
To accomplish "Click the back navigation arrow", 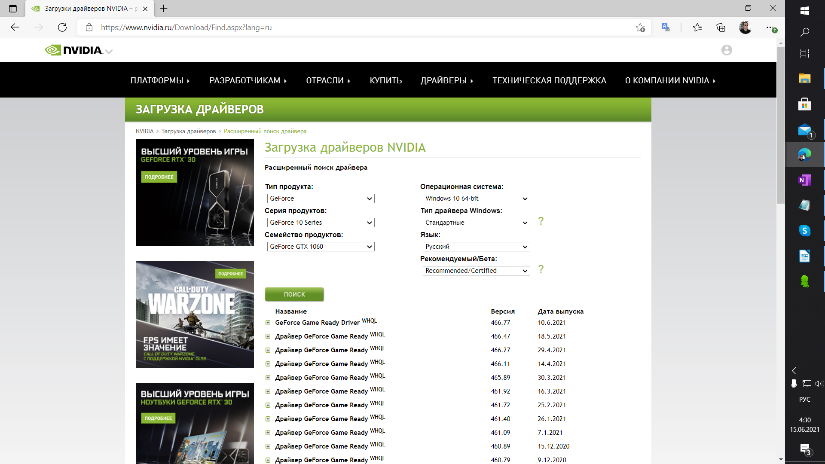I will tap(16, 27).
